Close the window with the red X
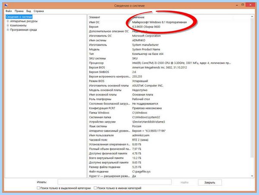Image resolution: width=259 pixels, height=195 pixels. point(250,5)
